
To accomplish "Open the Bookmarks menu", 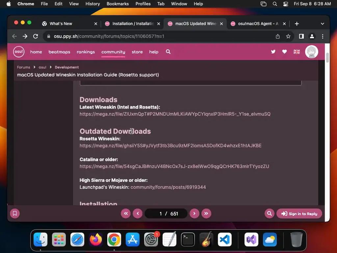I will (117, 4).
